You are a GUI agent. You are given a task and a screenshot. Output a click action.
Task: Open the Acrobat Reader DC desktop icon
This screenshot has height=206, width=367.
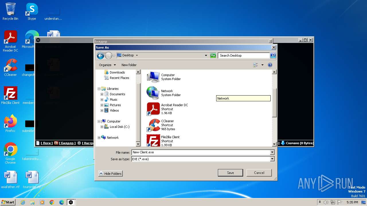pos(10,41)
